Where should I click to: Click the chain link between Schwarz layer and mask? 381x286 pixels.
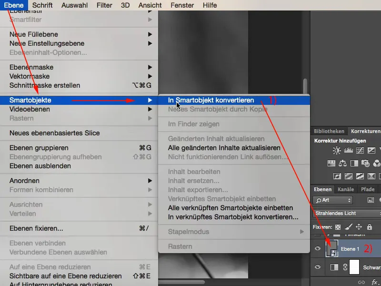[x=345, y=267]
